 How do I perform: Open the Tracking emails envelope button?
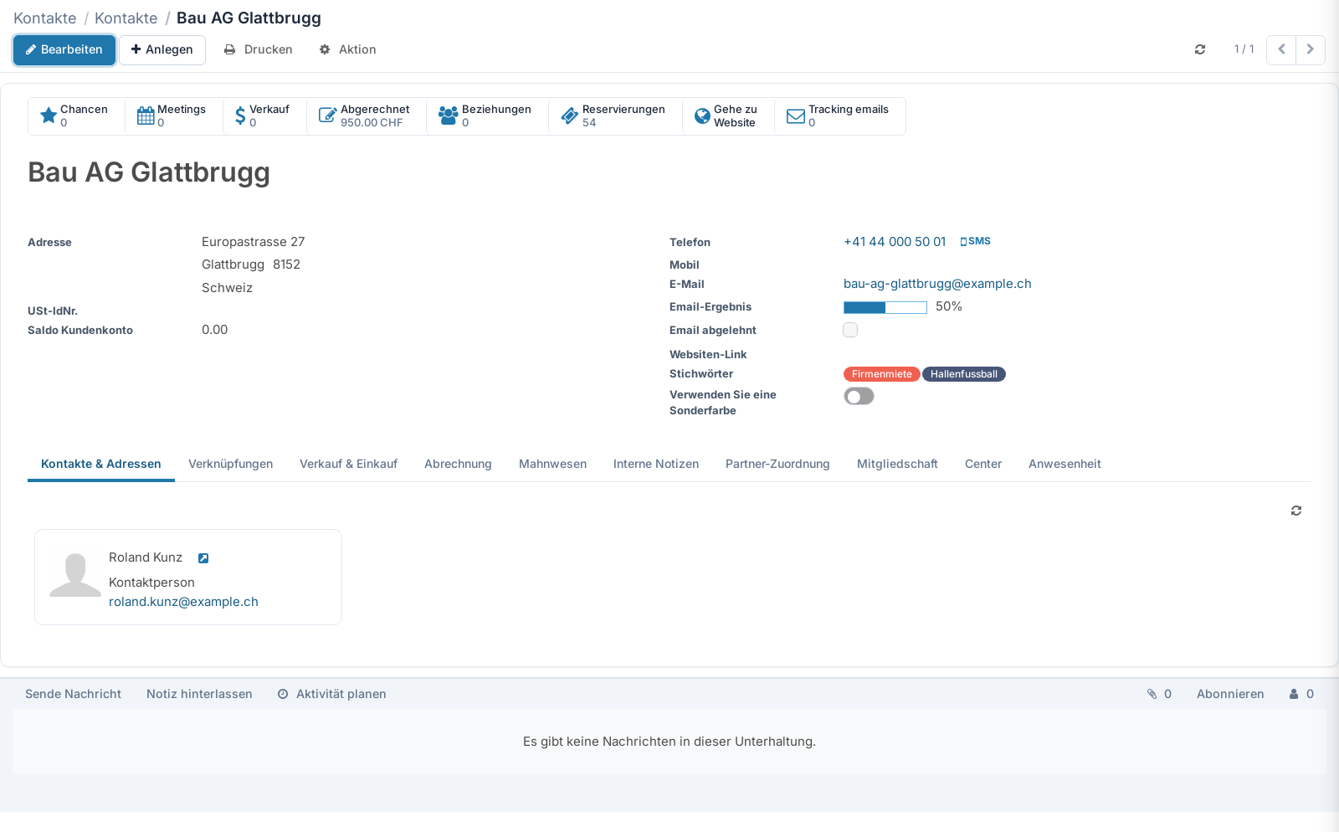pyautogui.click(x=839, y=116)
